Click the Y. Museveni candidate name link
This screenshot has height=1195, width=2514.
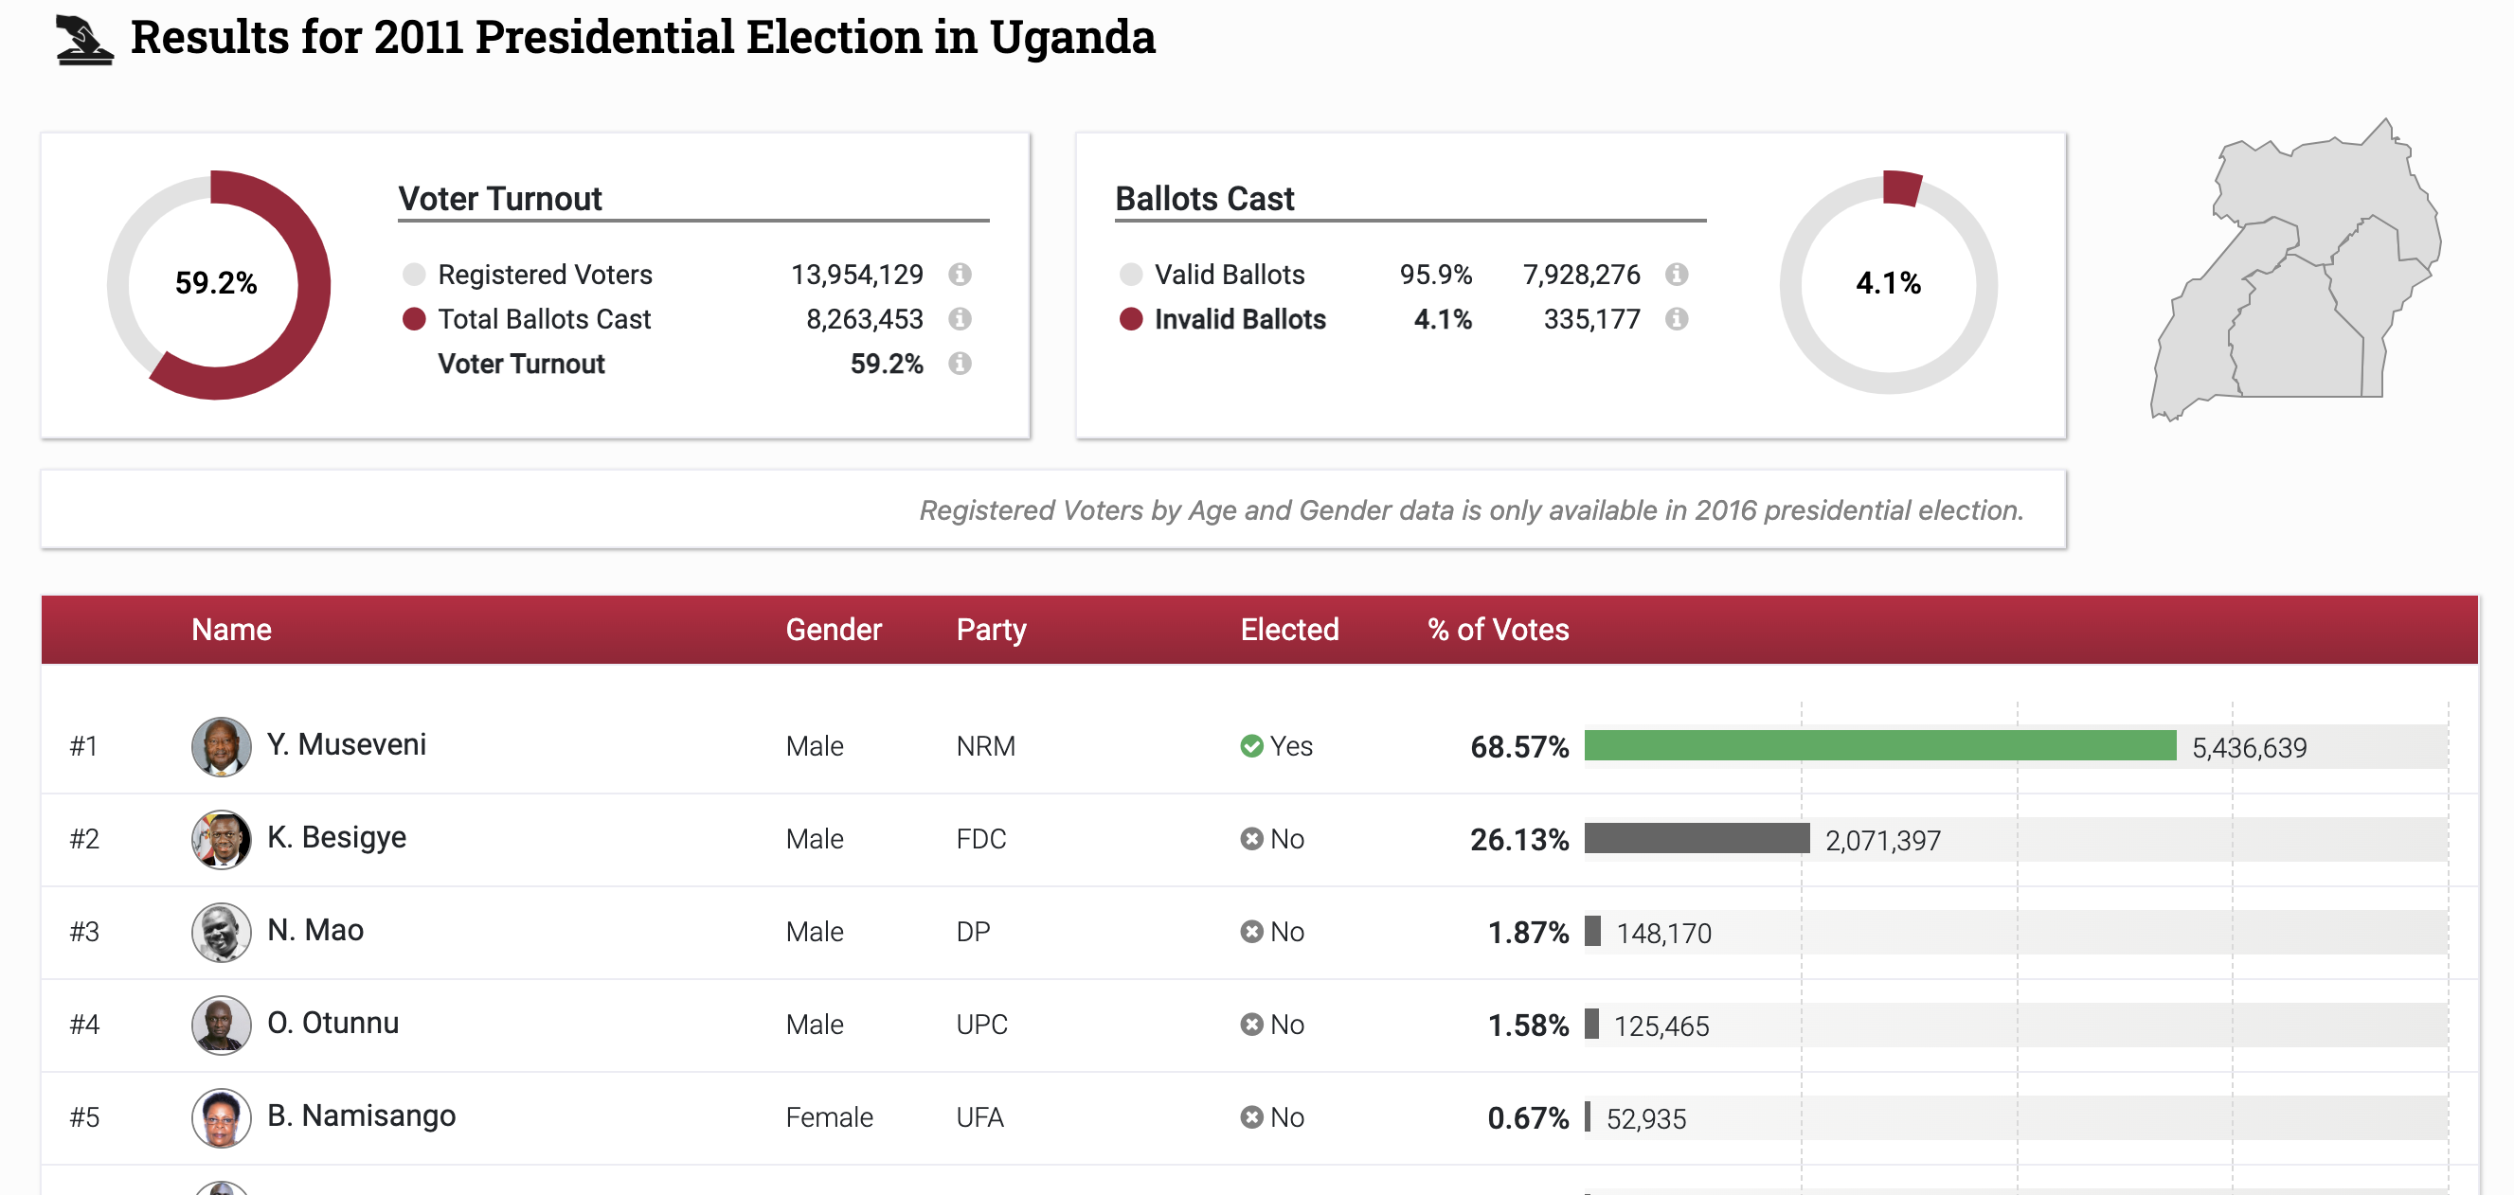pyautogui.click(x=347, y=744)
